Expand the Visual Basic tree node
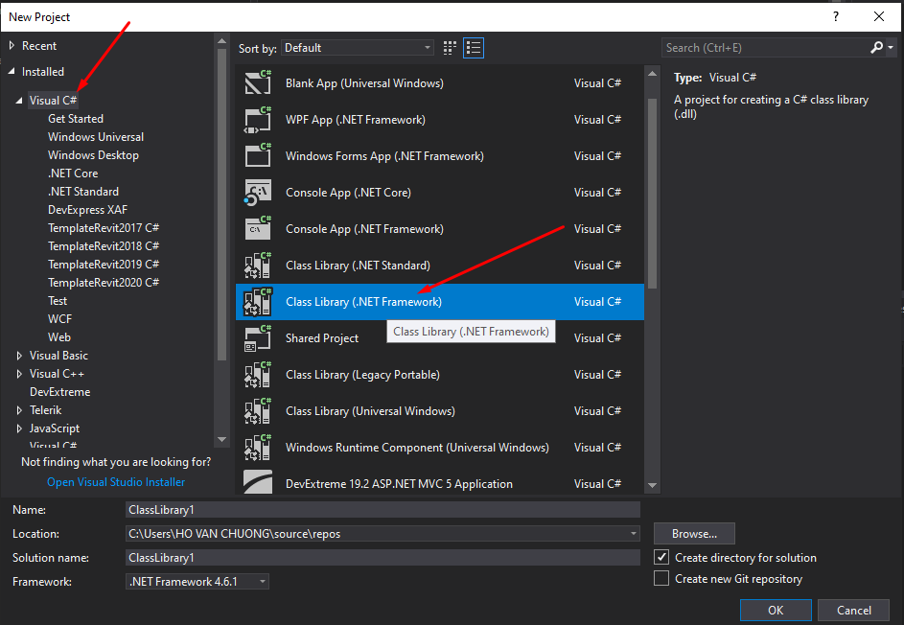Viewport: 904px width, 625px height. tap(19, 356)
